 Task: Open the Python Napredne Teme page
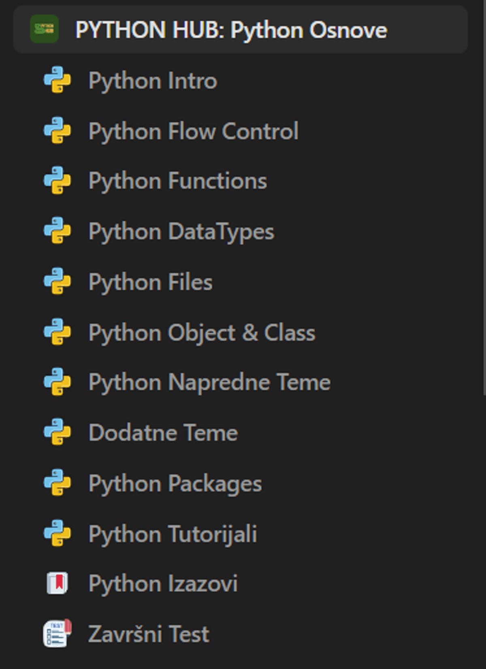[x=209, y=382]
